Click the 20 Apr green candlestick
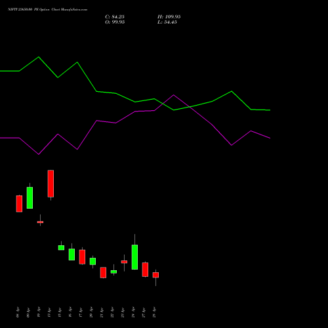The width and height of the screenshot is (328, 328). tap(92, 261)
